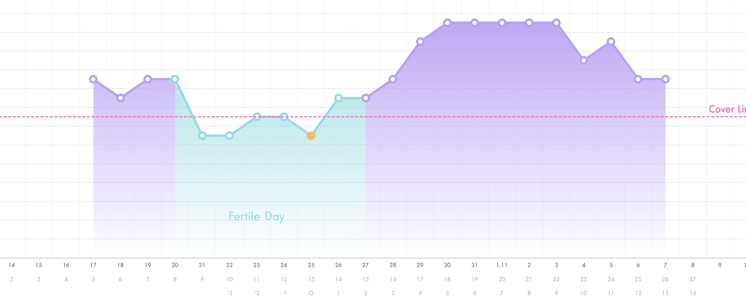This screenshot has width=746, height=298.
Task: Select the data point above date 18
Action: coord(121,98)
